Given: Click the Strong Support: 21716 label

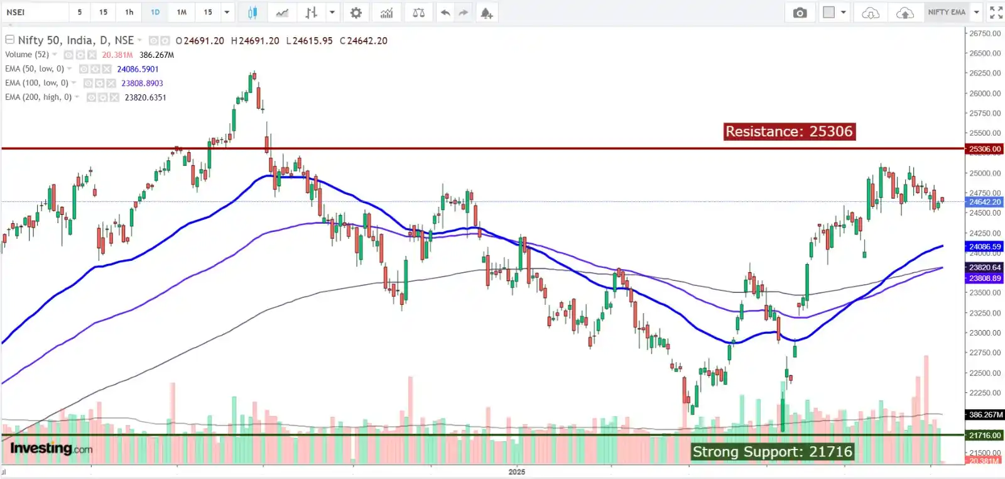Looking at the screenshot, I should click(x=772, y=451).
